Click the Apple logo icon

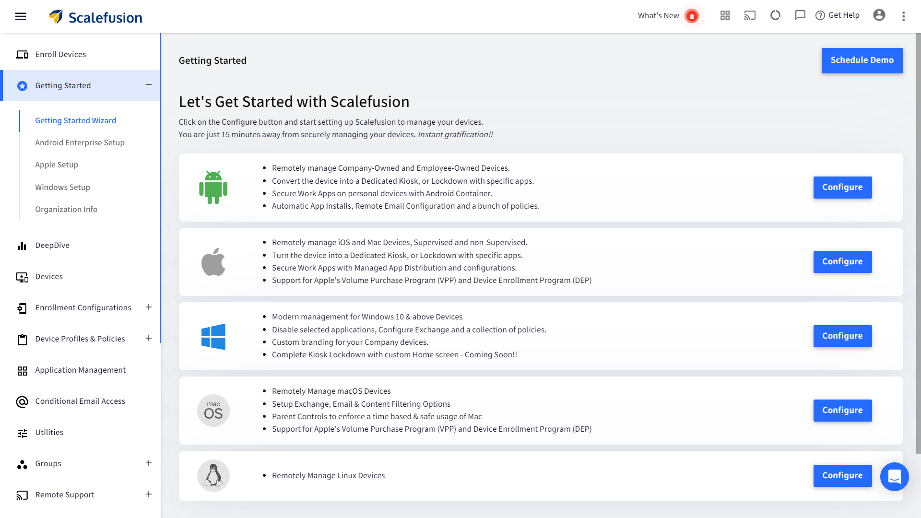[213, 262]
